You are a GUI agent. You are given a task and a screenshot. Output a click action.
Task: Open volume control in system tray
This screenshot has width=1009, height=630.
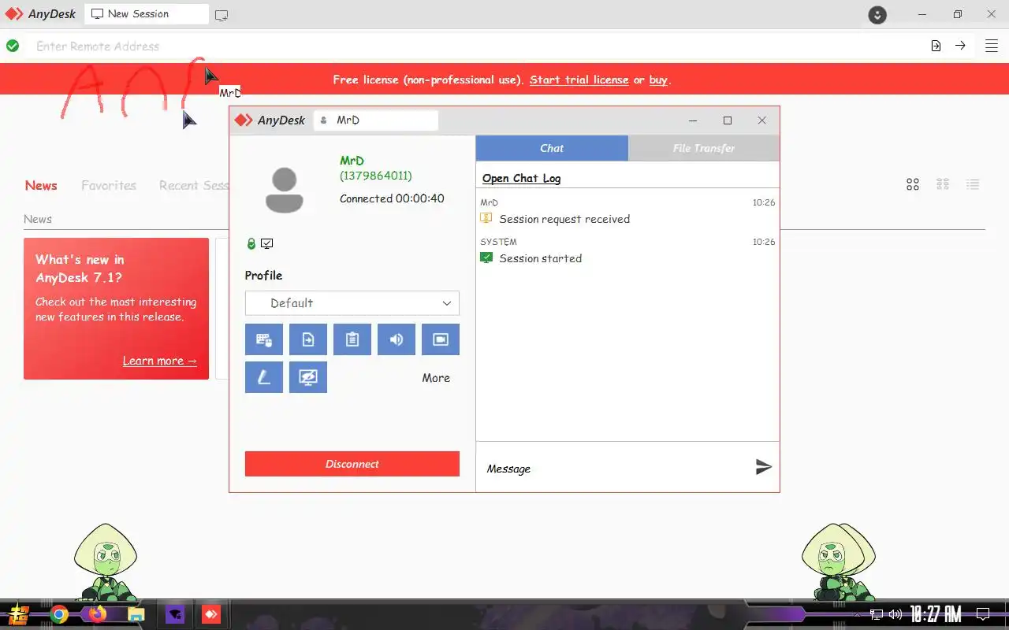coord(895,614)
